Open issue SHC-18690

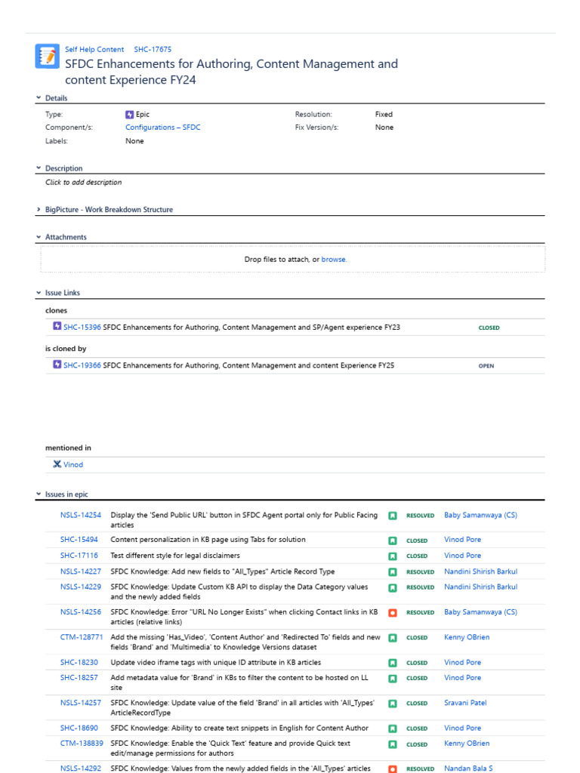[79, 728]
